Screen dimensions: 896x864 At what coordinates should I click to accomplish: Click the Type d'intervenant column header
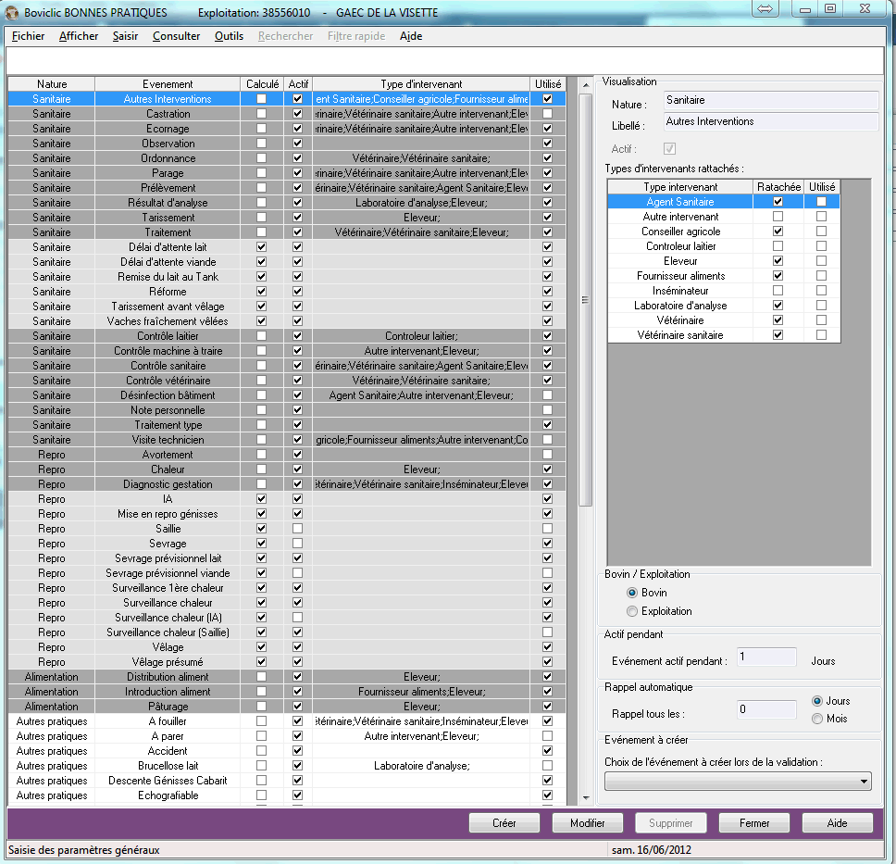[421, 84]
